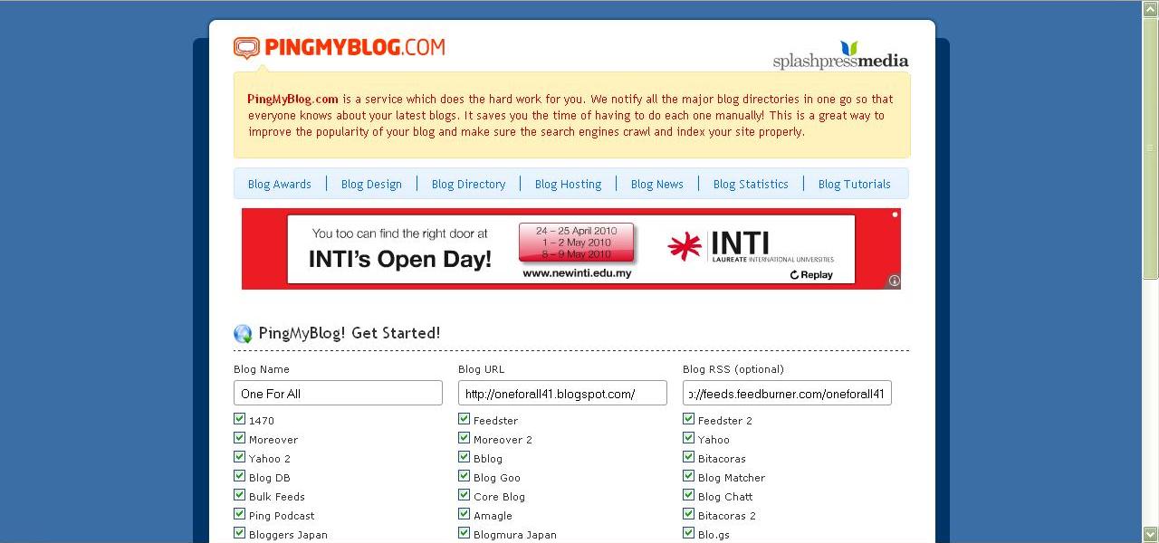Uncheck the Bulk Feeds checkbox

click(239, 495)
